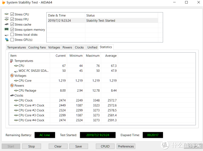Click the chip icon on CPU Core #2 Clock row
The height and width of the screenshot is (151, 203).
click(x=16, y=110)
